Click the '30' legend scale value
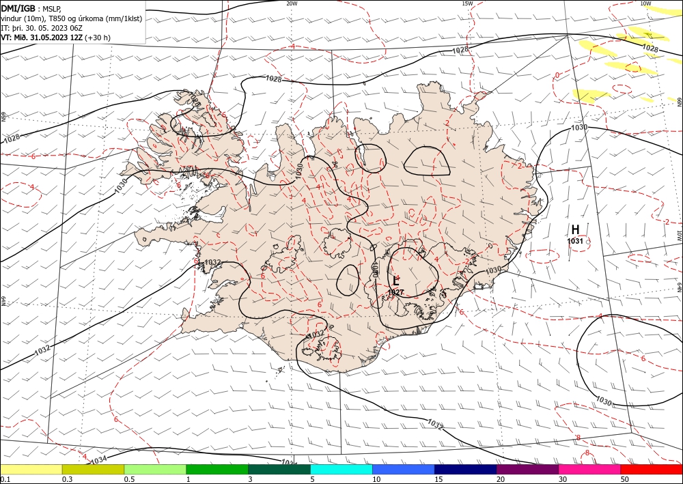683x484 pixels. [x=563, y=479]
